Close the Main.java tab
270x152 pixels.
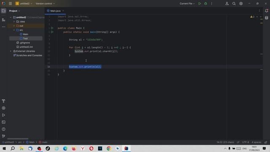[x=63, y=11]
